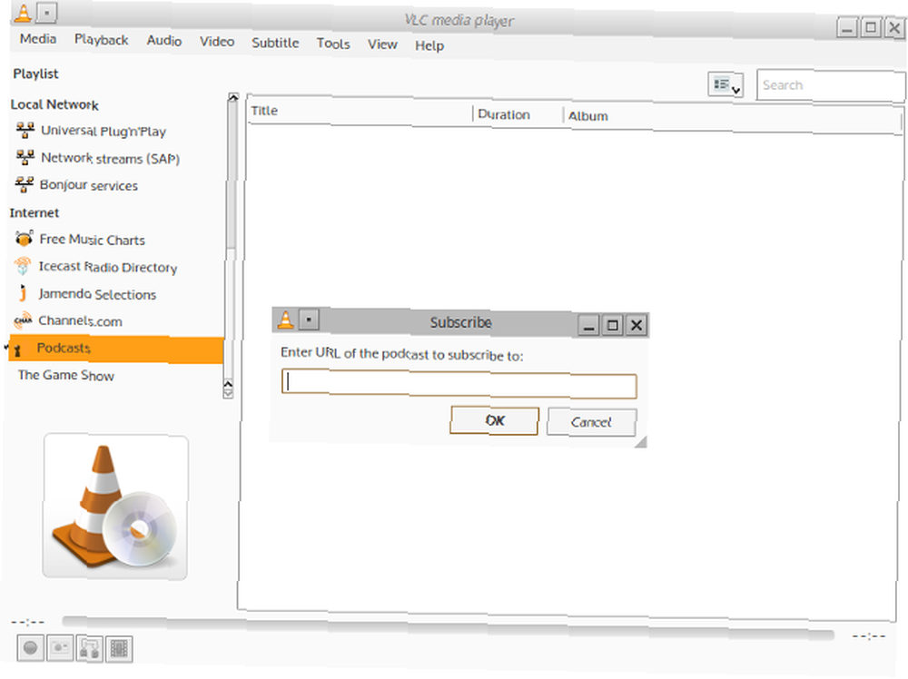Viewport: 908px width, 679px height.
Task: Open the Subtitle menu
Action: point(275,43)
